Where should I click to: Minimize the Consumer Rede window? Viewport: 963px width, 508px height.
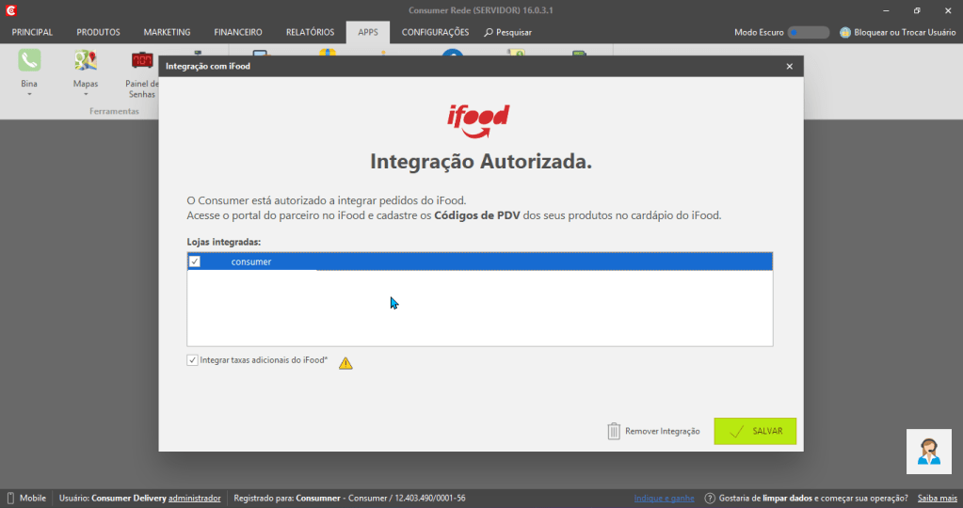[886, 10]
